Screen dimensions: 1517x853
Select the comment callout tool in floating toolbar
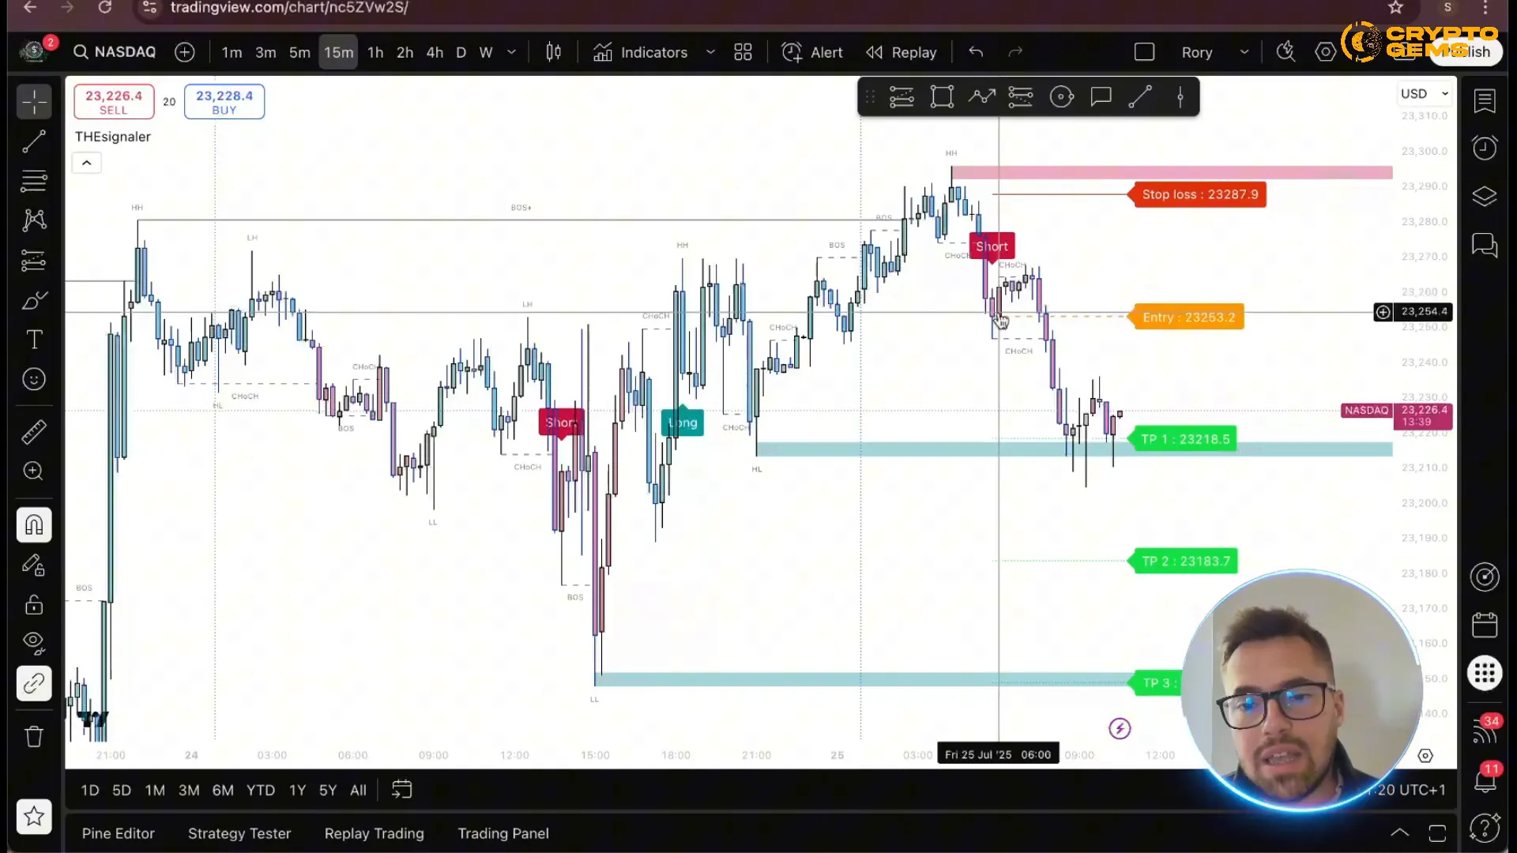click(x=1101, y=97)
